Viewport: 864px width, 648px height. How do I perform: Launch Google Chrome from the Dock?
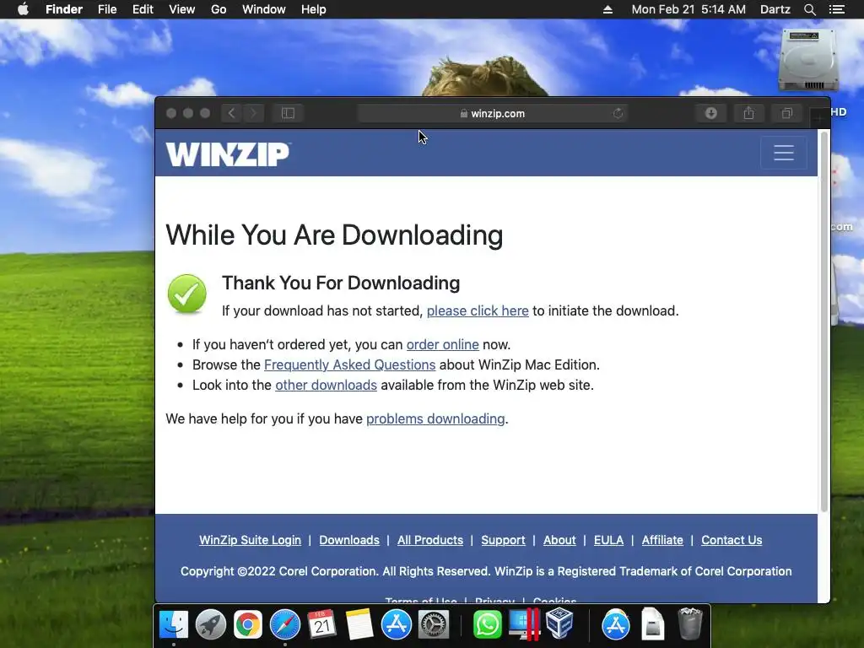(248, 625)
